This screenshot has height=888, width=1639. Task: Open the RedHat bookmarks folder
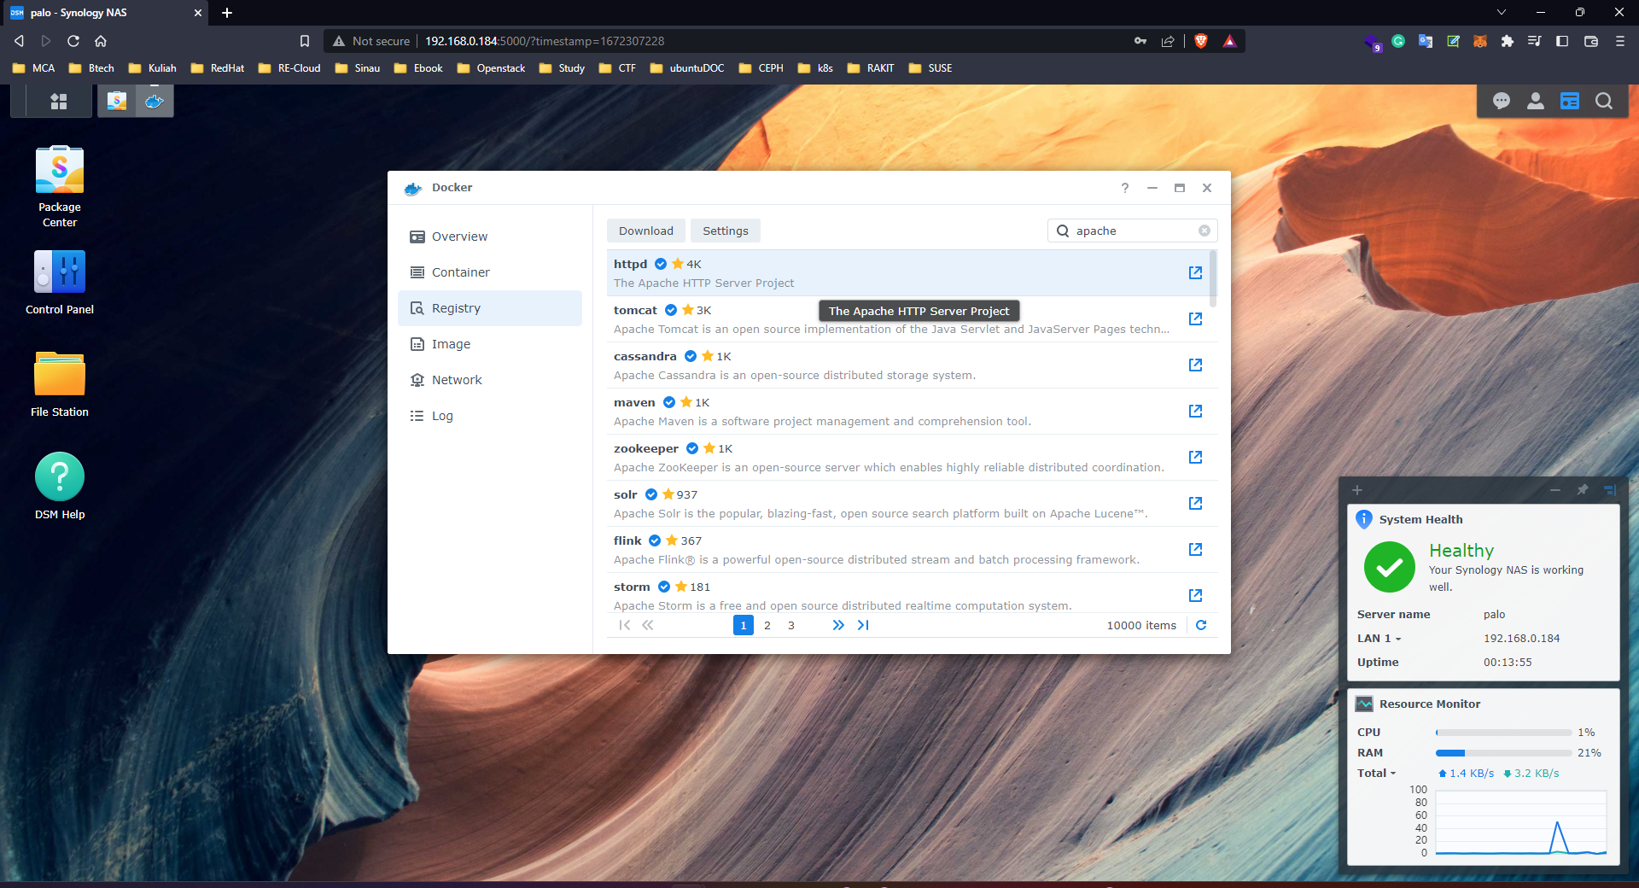click(x=218, y=68)
